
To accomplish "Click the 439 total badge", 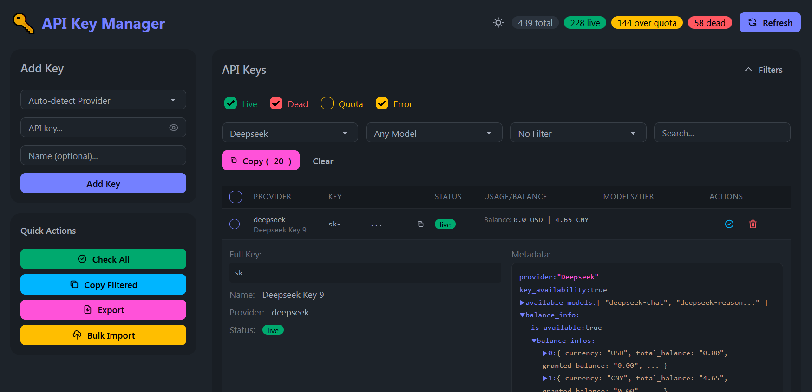I will [x=535, y=23].
